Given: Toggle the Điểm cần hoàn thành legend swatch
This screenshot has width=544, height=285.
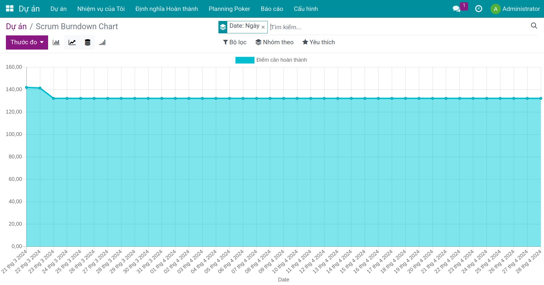Looking at the screenshot, I should pyautogui.click(x=245, y=60).
